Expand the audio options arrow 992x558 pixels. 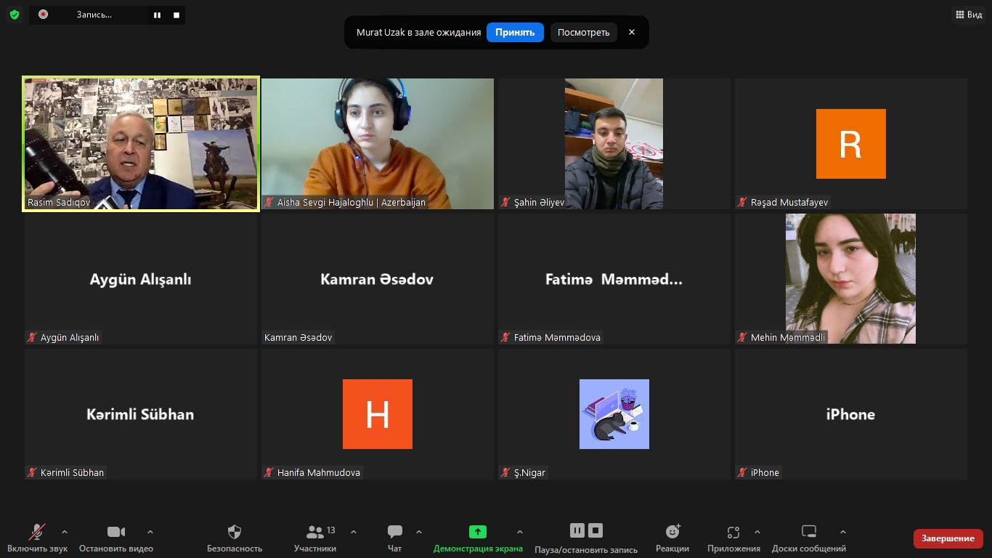[x=65, y=532]
